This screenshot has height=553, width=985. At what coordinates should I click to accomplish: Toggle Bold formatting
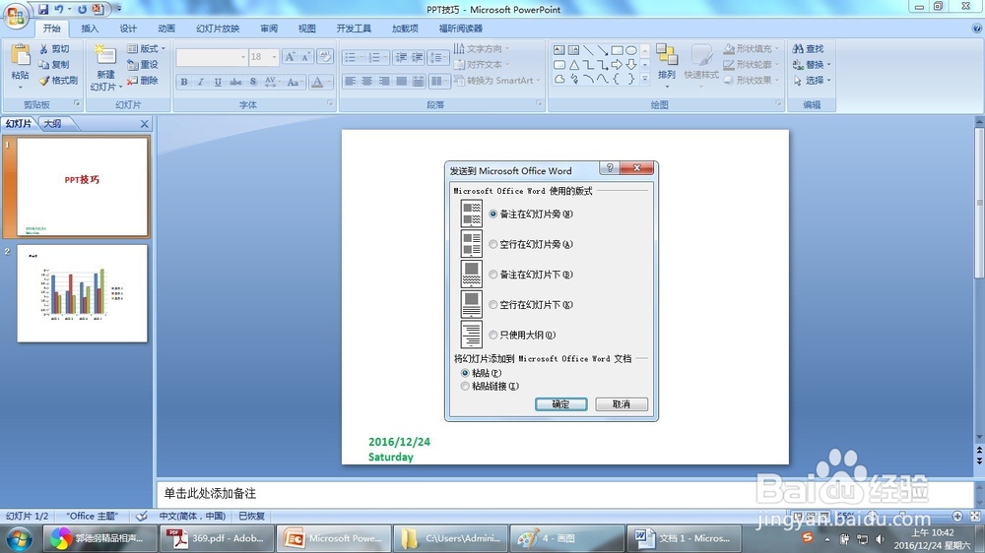coord(183,82)
